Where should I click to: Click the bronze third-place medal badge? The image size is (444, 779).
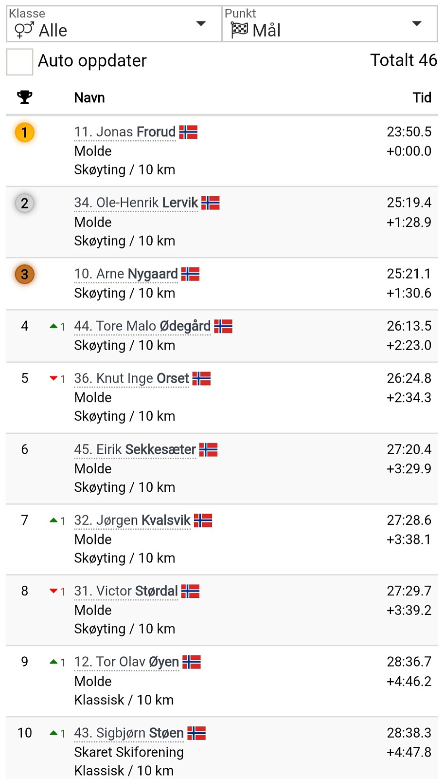pos(24,274)
